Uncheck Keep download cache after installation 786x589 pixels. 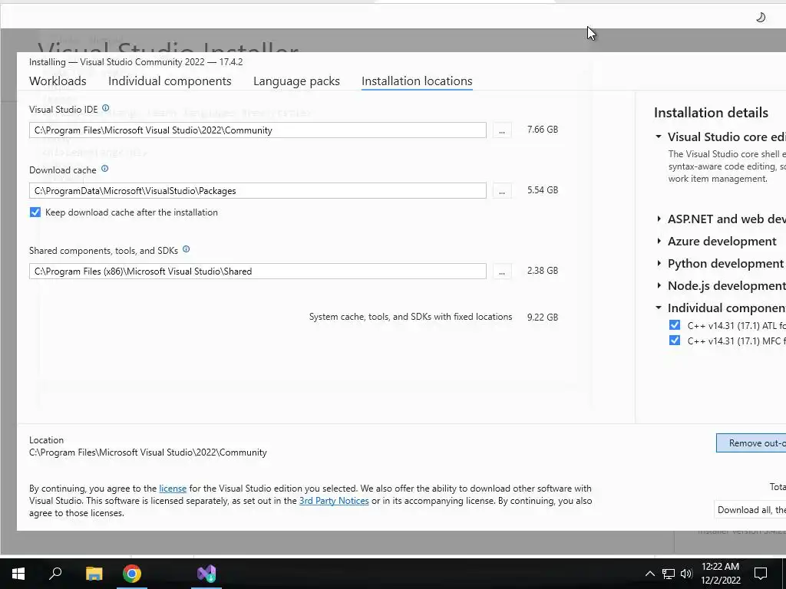(x=35, y=212)
